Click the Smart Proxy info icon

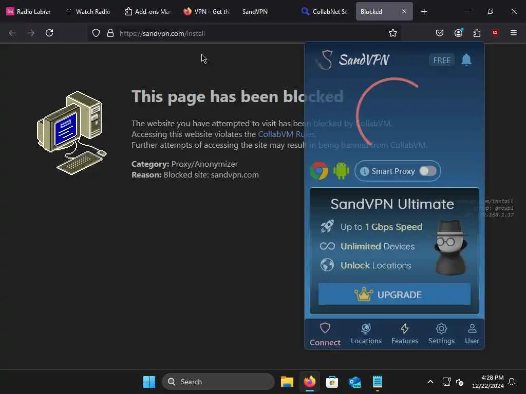tap(364, 171)
